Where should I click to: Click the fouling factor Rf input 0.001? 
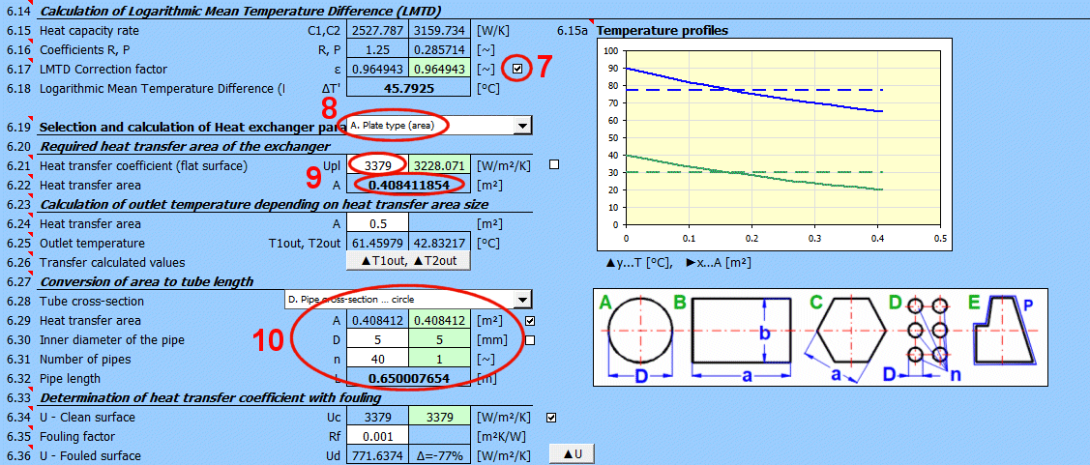pyautogui.click(x=377, y=436)
